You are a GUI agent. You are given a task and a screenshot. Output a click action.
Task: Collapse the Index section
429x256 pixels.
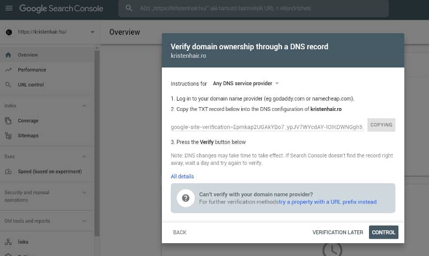coord(84,106)
